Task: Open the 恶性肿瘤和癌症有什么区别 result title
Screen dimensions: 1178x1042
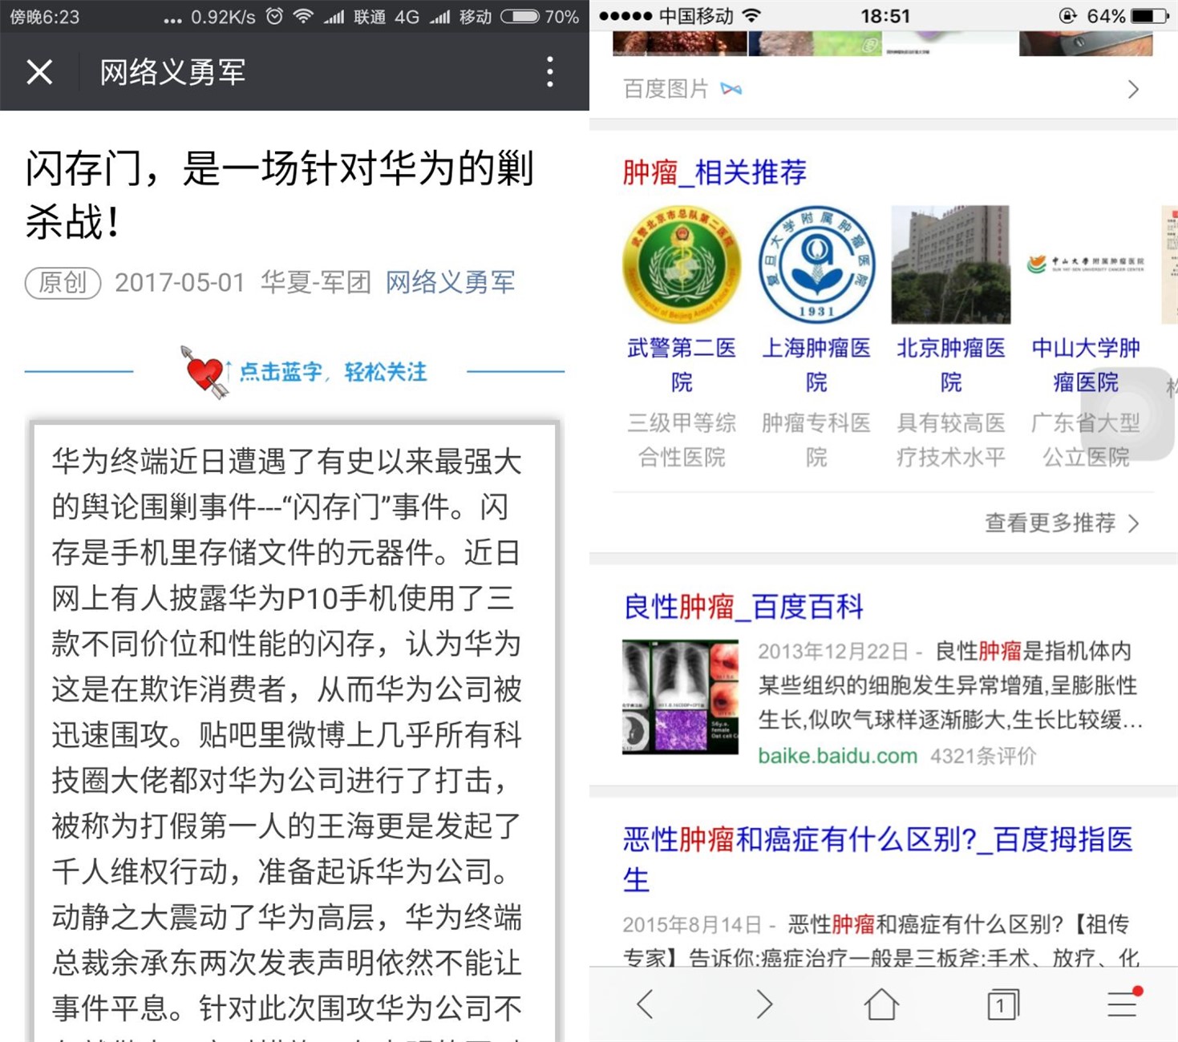Action: pos(878,859)
